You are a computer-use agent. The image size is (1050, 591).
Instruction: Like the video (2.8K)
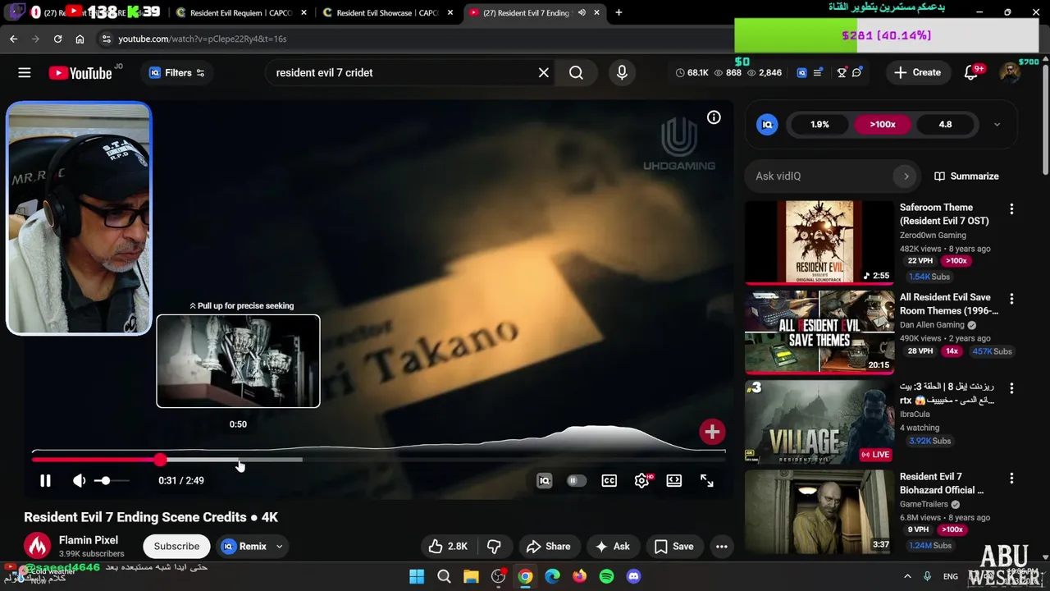click(x=448, y=547)
